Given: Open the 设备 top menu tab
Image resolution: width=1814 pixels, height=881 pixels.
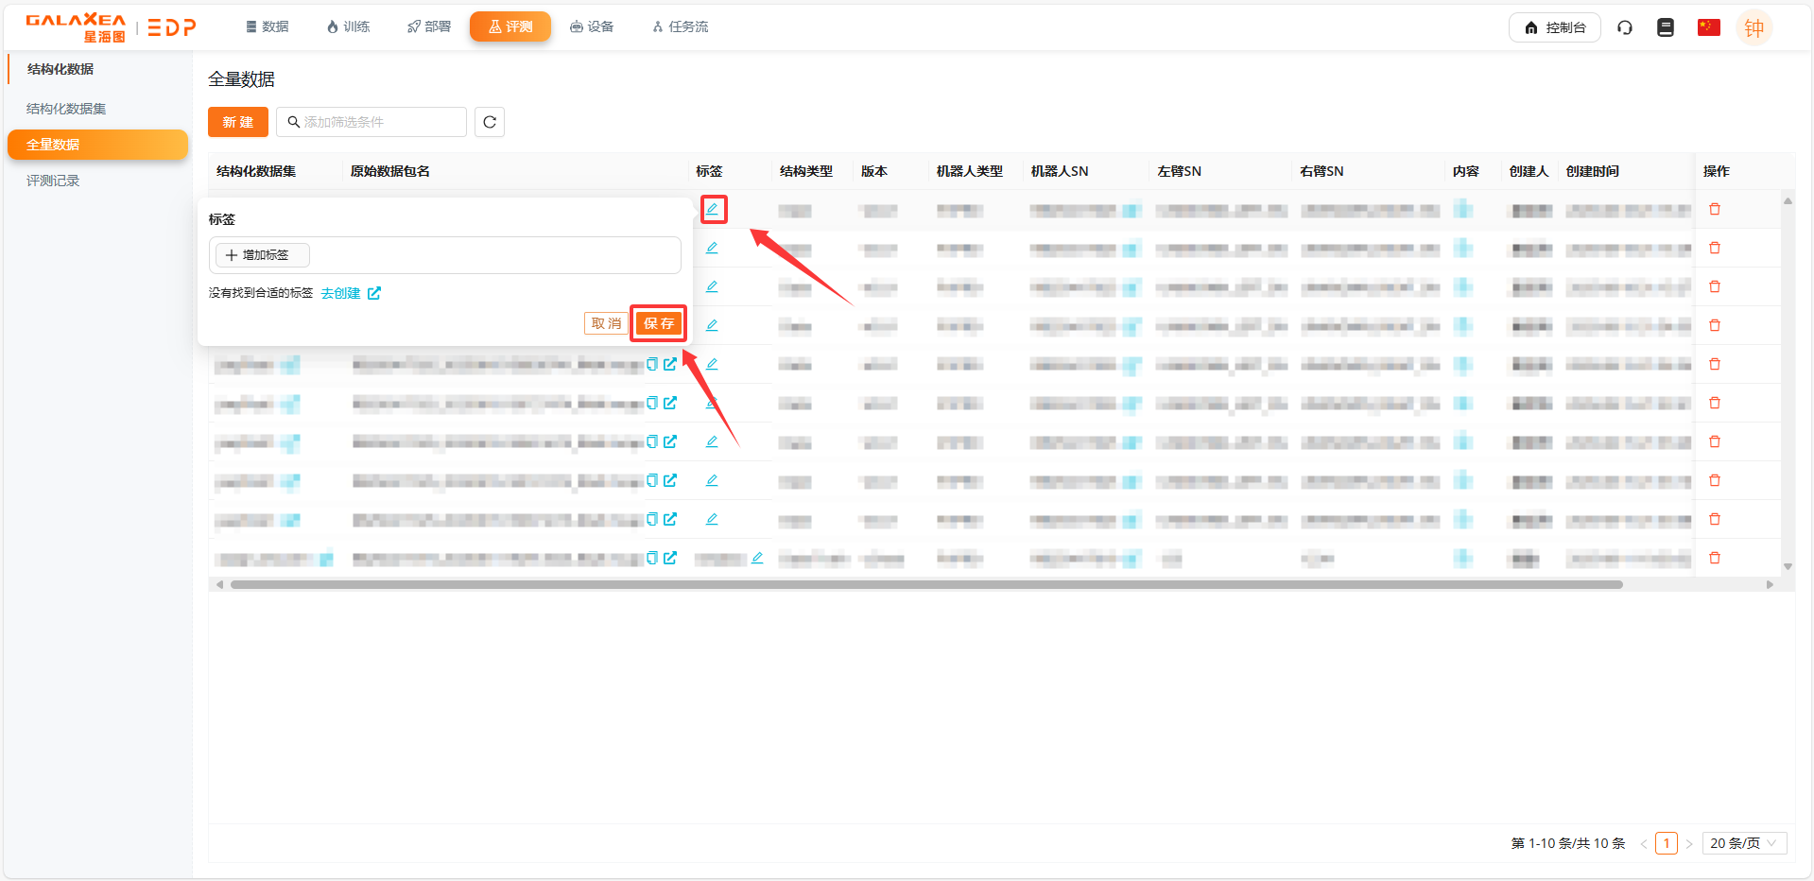Looking at the screenshot, I should [592, 26].
